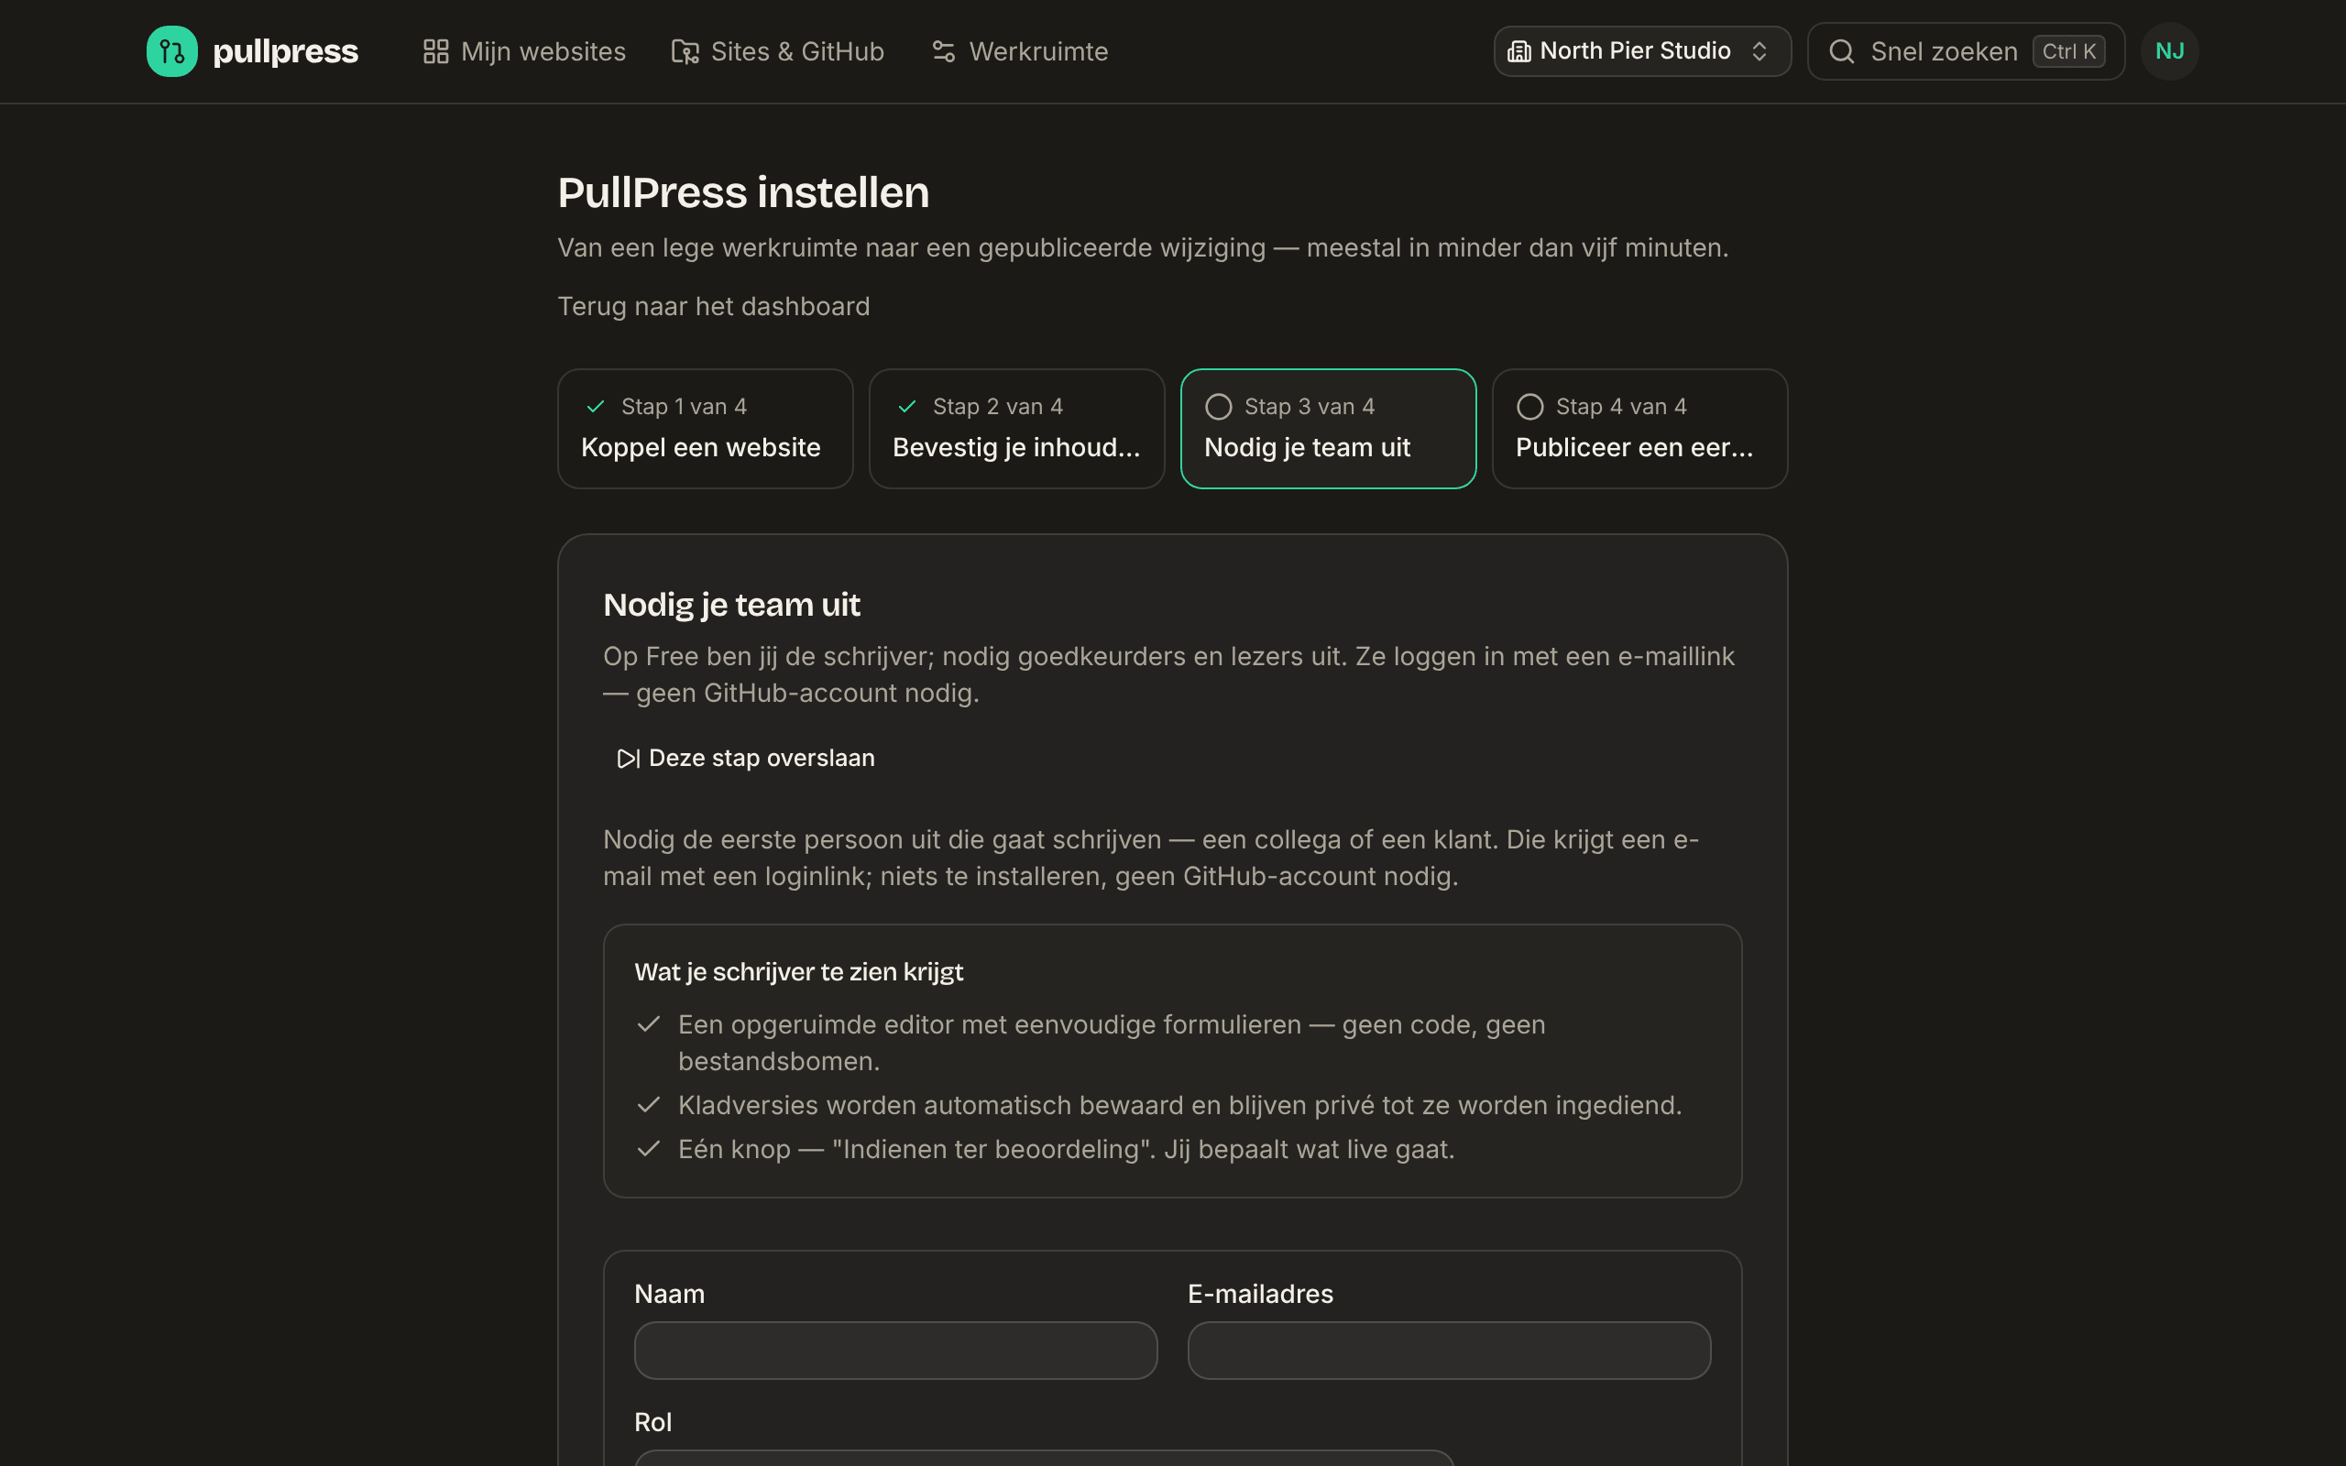Open the Snel zoeken search box
The height and width of the screenshot is (1466, 2346).
[1965, 51]
